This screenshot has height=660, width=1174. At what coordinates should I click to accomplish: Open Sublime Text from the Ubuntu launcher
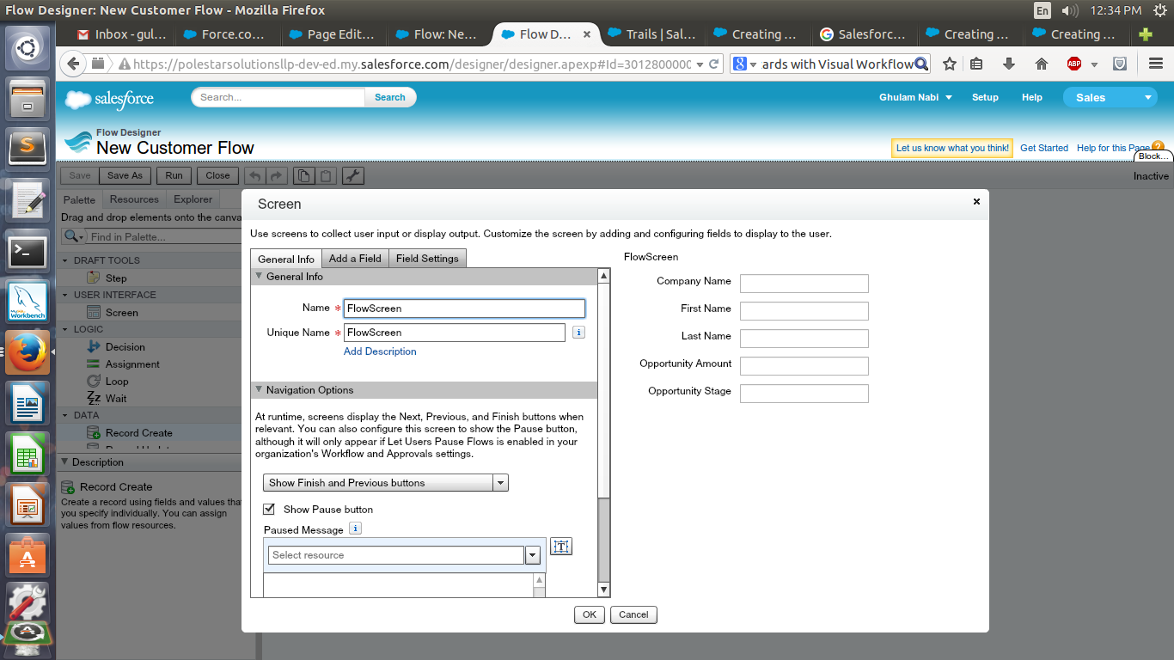click(x=28, y=148)
